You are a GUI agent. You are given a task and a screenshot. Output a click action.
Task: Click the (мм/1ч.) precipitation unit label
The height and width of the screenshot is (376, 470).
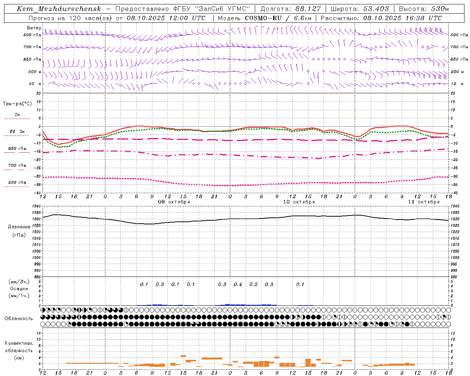tap(19, 296)
